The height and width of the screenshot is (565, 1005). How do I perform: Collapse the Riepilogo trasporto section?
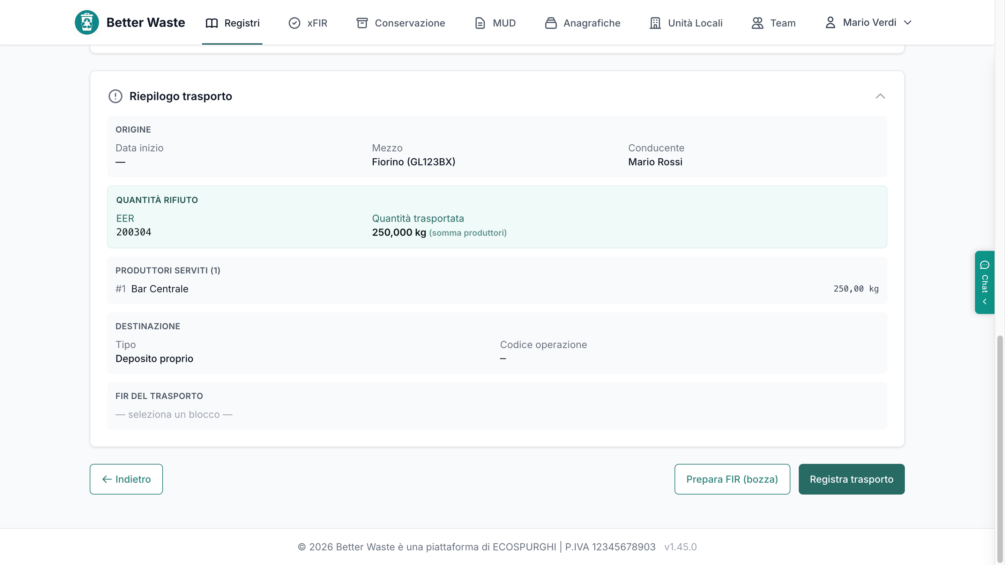click(x=880, y=96)
